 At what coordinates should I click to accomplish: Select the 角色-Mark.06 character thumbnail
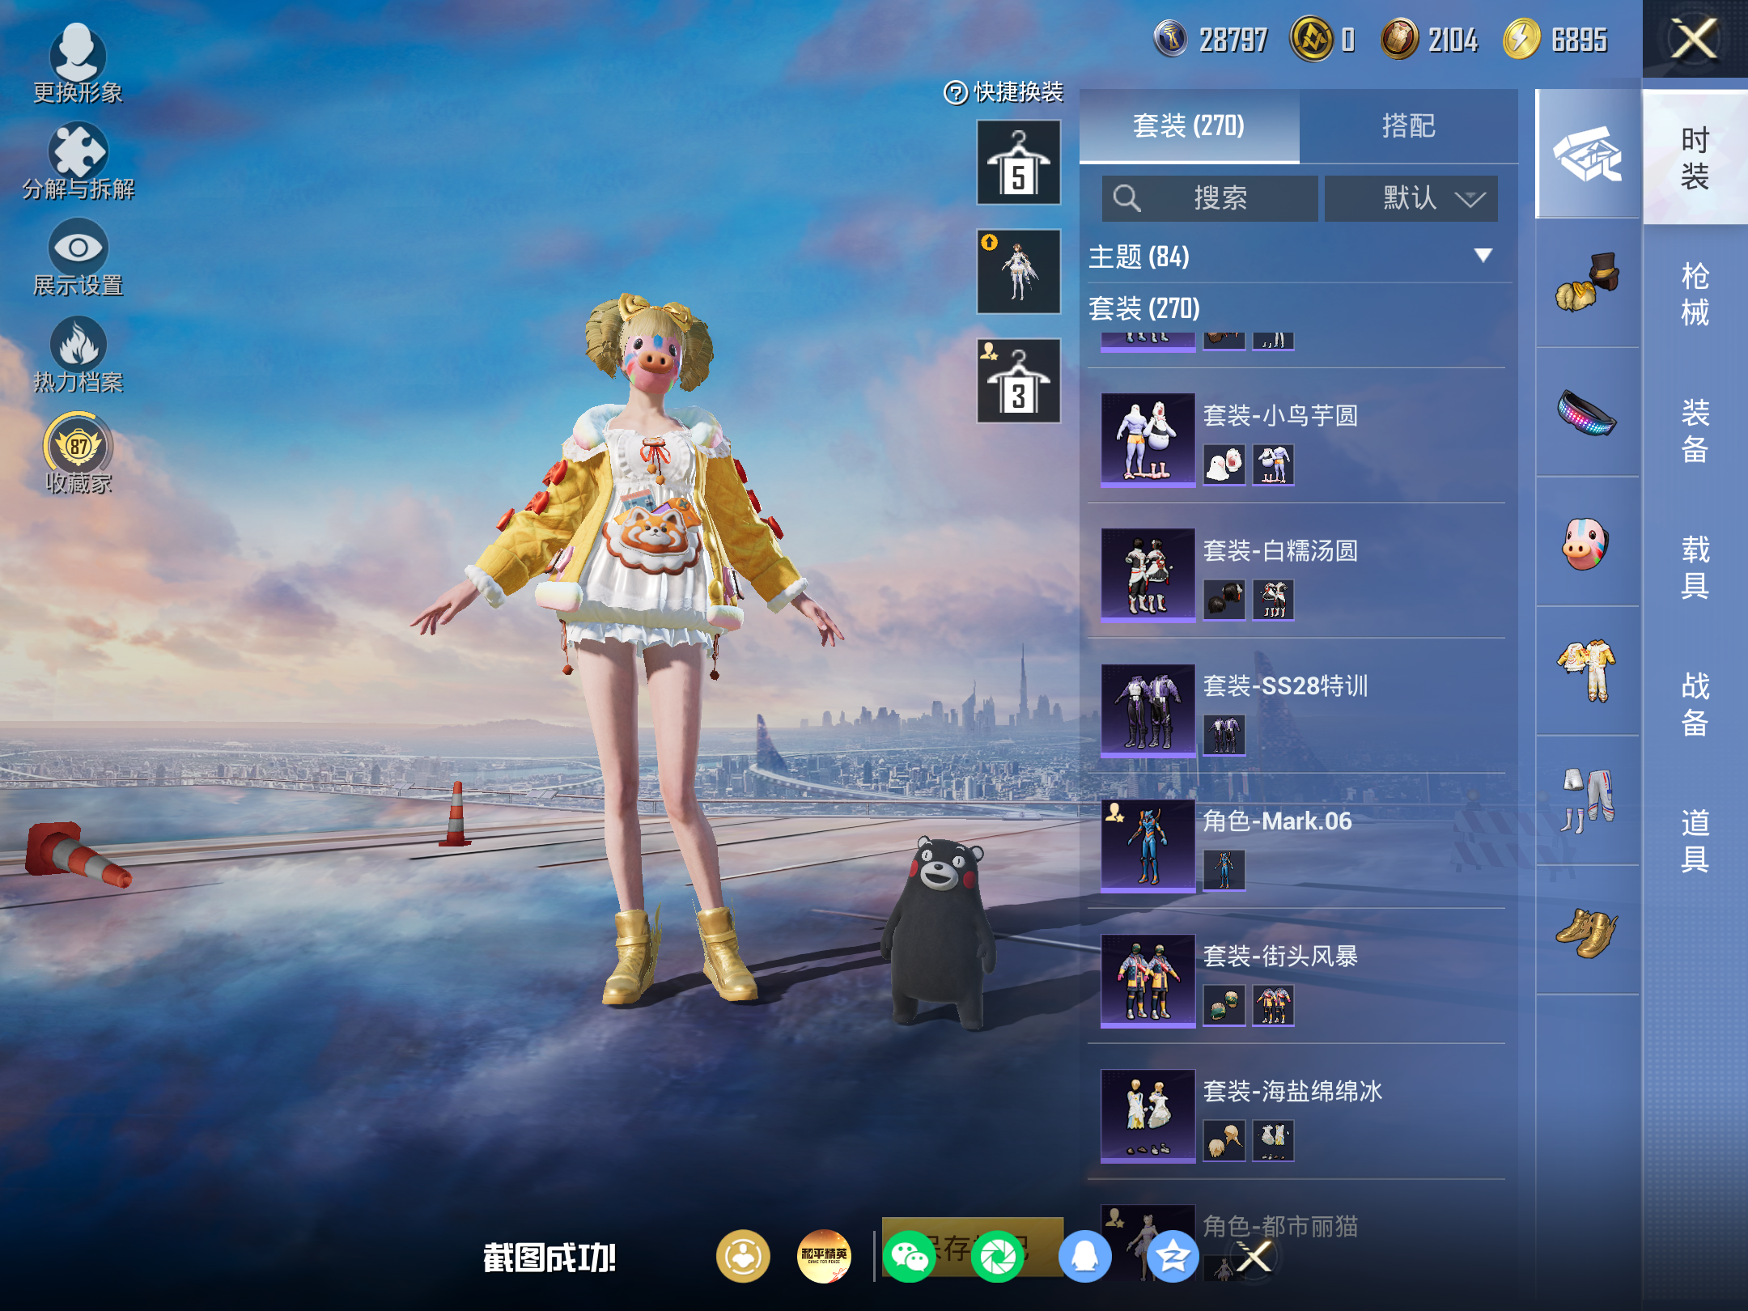[1148, 845]
